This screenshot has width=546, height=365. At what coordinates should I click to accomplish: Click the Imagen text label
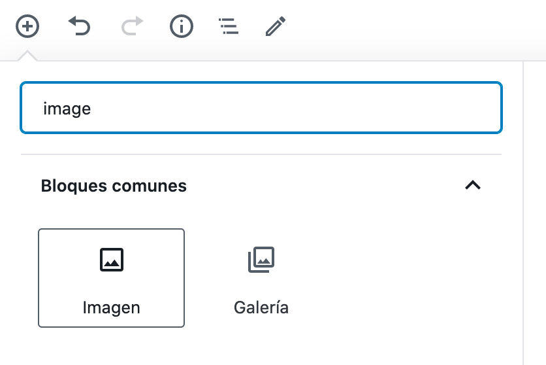click(112, 308)
